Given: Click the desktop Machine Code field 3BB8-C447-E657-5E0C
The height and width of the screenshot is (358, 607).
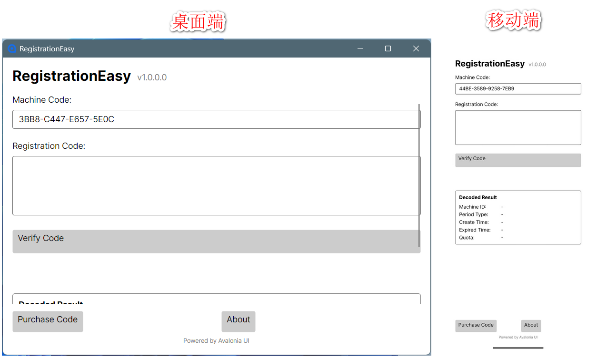Looking at the screenshot, I should [x=215, y=119].
